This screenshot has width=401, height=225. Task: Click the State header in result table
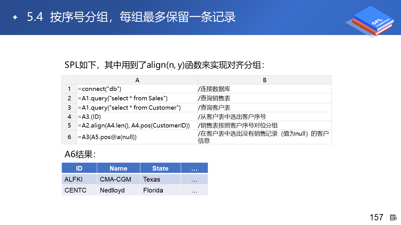click(x=160, y=168)
